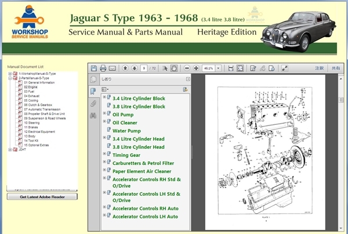Viewport: 348px width, 234px height.
Task: Zoom out with the minus button
Action: tap(187, 68)
